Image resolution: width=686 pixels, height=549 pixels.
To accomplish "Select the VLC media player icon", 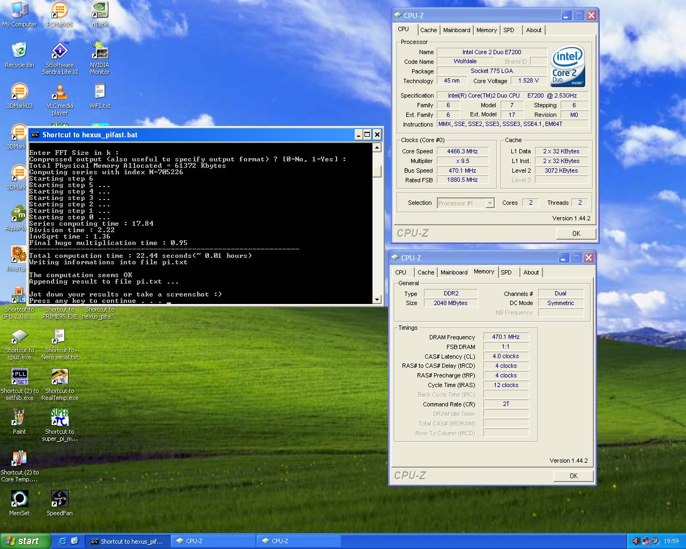I will 59,99.
